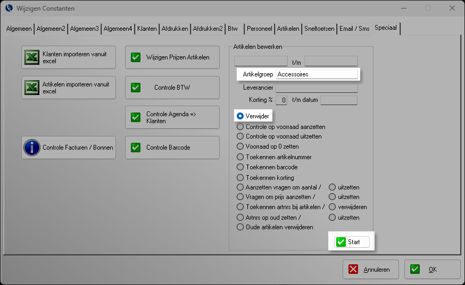The height and width of the screenshot is (285, 465).
Task: Click the Excel icon for Artikelen importeren
Action: point(32,88)
